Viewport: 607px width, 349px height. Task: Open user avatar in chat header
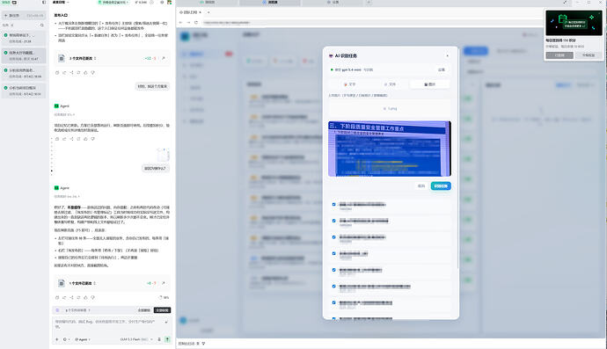[x=169, y=3]
